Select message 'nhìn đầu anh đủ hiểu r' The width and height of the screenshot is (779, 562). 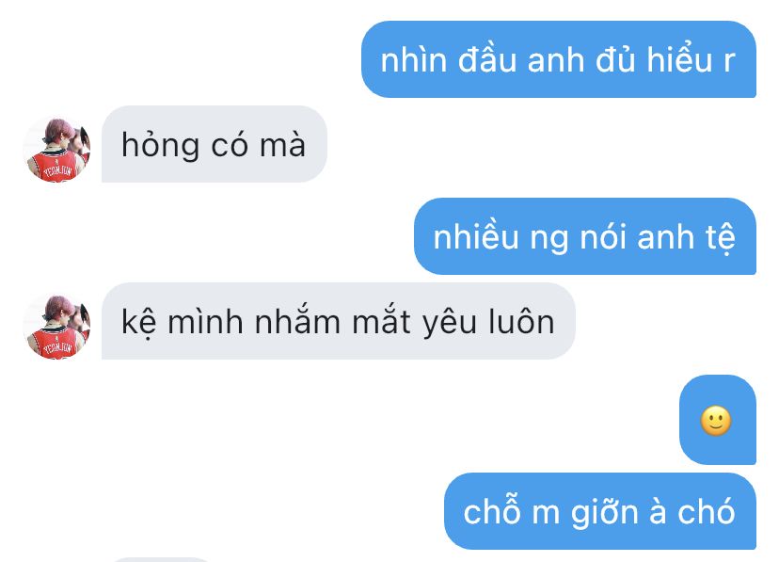(x=559, y=59)
